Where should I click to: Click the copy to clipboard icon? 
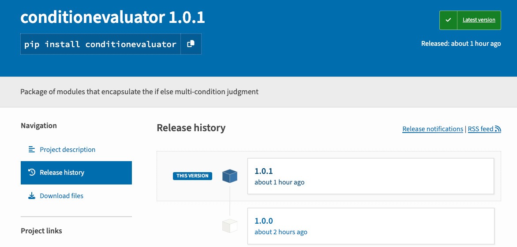click(x=191, y=44)
